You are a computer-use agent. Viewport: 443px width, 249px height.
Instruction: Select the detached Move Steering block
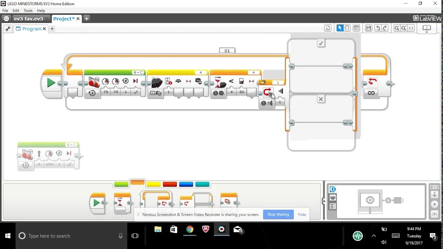tap(48, 156)
